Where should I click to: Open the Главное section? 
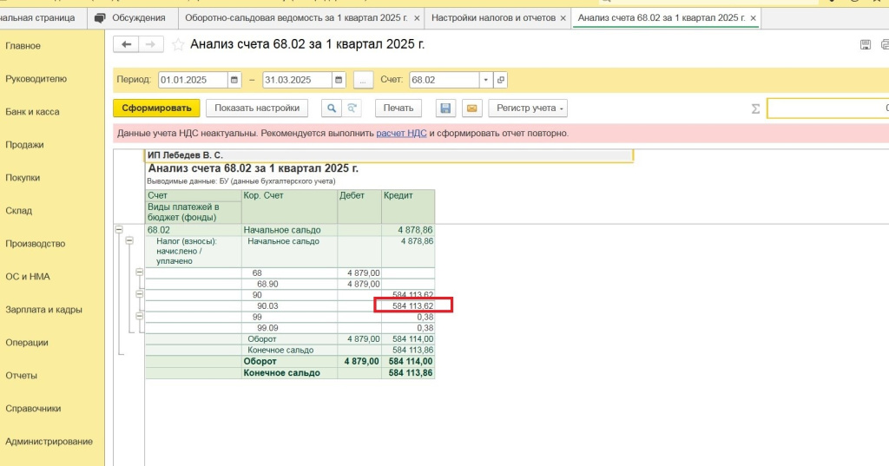(x=23, y=46)
